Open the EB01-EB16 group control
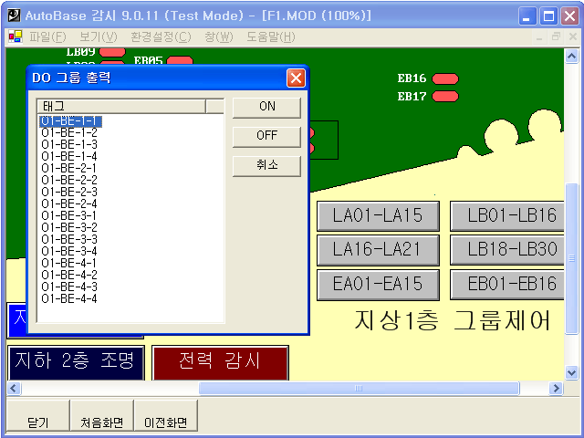The height and width of the screenshot is (438, 584). 512,284
